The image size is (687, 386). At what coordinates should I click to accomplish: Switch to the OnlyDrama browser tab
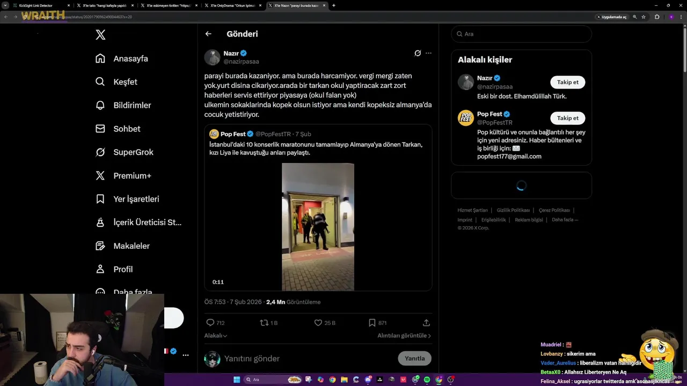click(x=235, y=5)
